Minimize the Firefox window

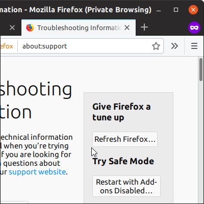(159, 11)
